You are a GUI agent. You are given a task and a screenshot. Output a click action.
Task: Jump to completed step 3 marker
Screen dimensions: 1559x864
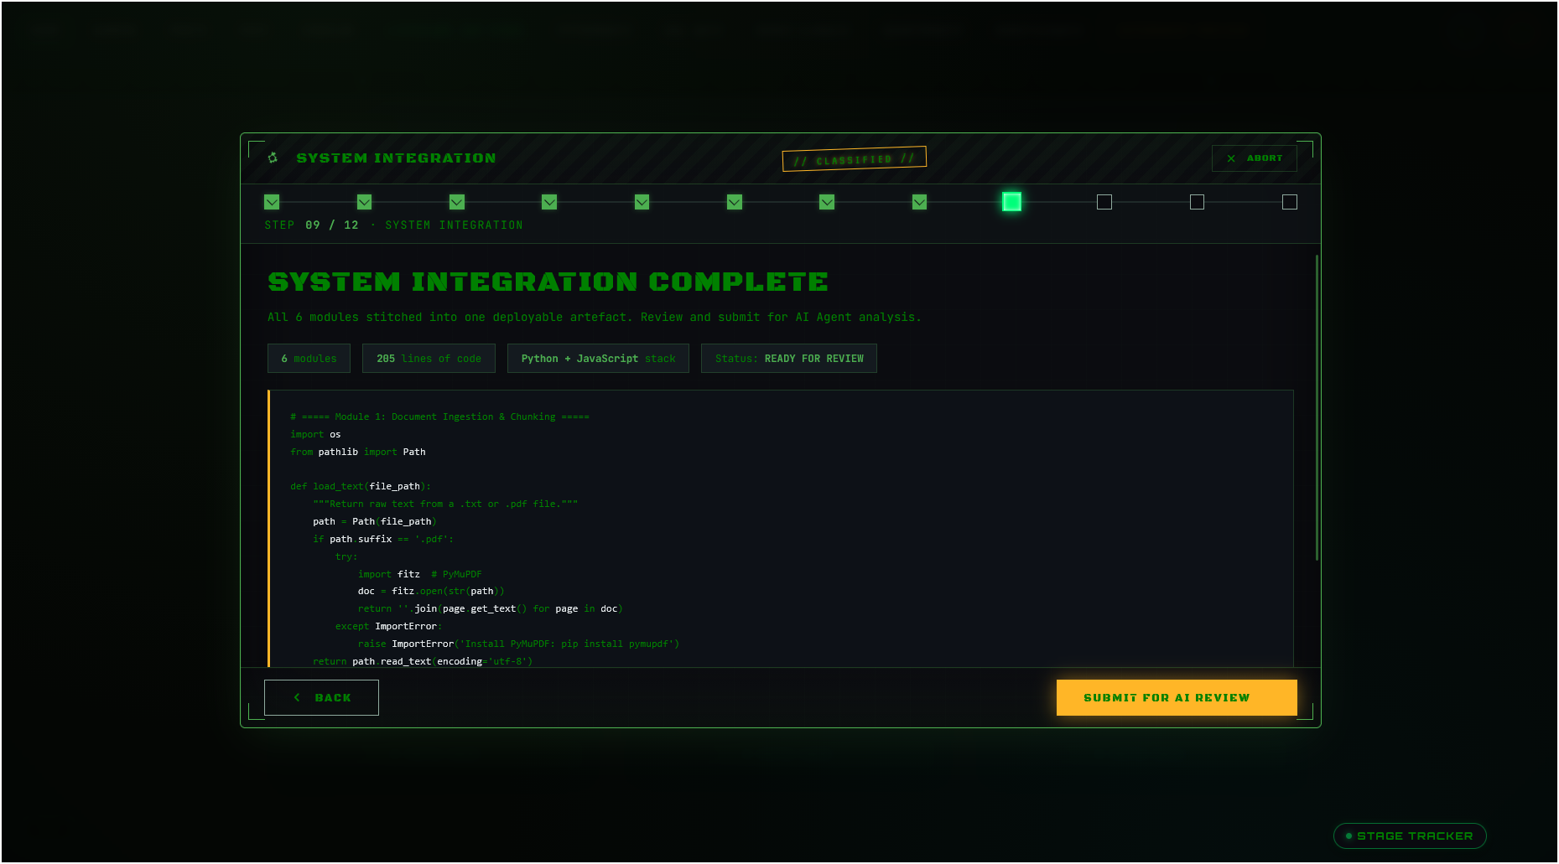click(457, 202)
